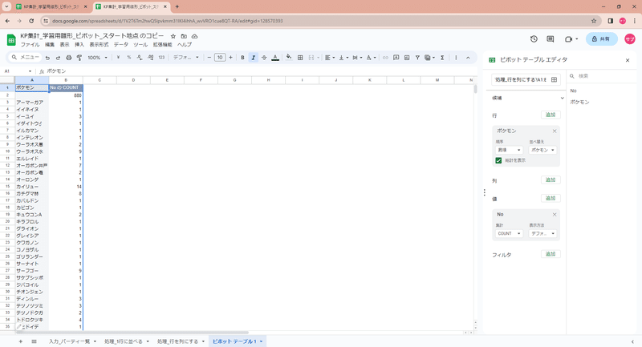Print the spreadsheet via printer icon
The width and height of the screenshot is (642, 347).
point(69,58)
